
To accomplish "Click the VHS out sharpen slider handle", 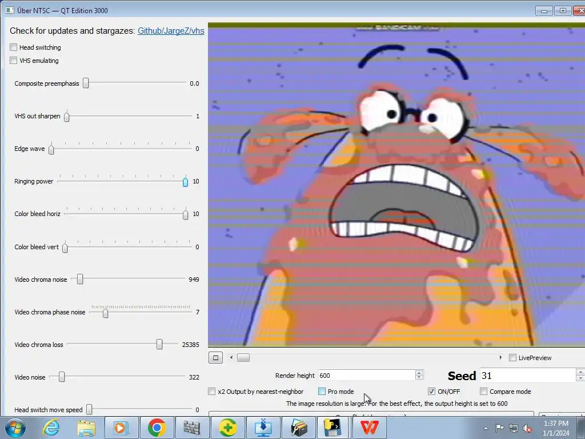I will click(66, 116).
